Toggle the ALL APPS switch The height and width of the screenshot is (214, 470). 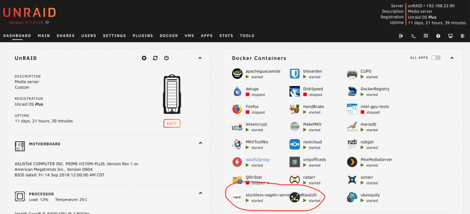(x=436, y=58)
